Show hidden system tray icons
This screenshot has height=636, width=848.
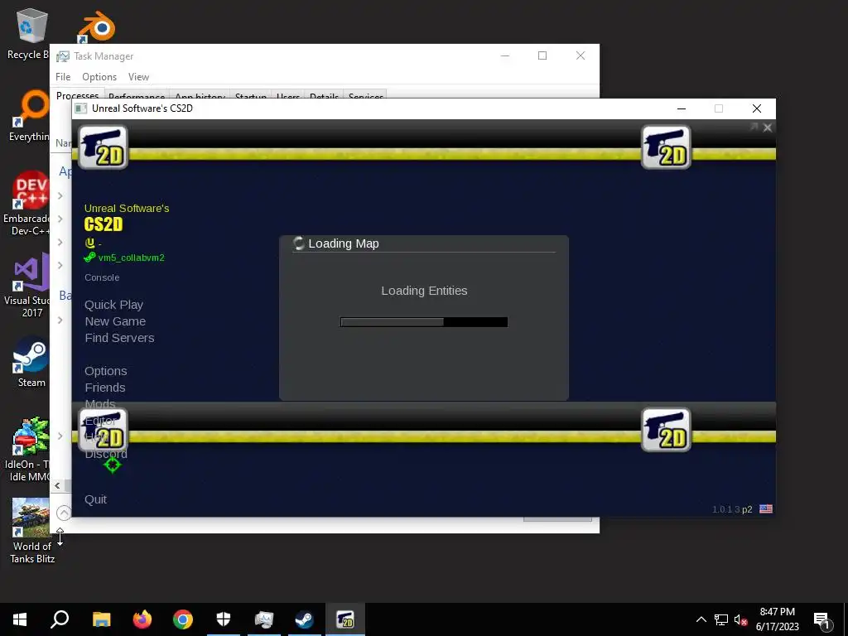click(701, 619)
